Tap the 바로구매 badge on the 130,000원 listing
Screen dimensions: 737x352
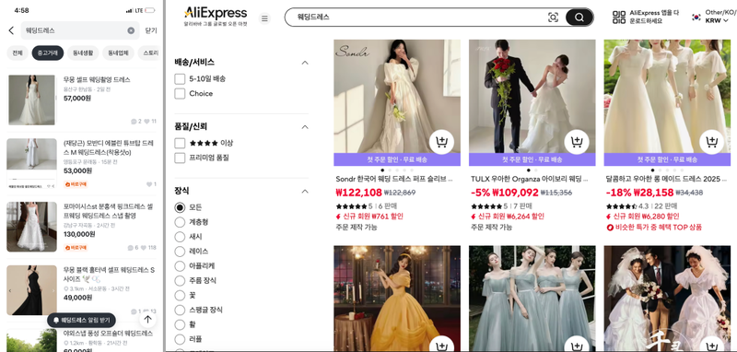point(76,247)
